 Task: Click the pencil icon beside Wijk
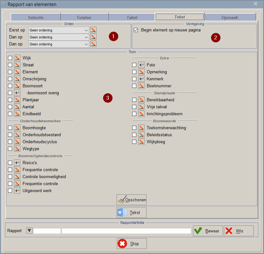point(17,58)
